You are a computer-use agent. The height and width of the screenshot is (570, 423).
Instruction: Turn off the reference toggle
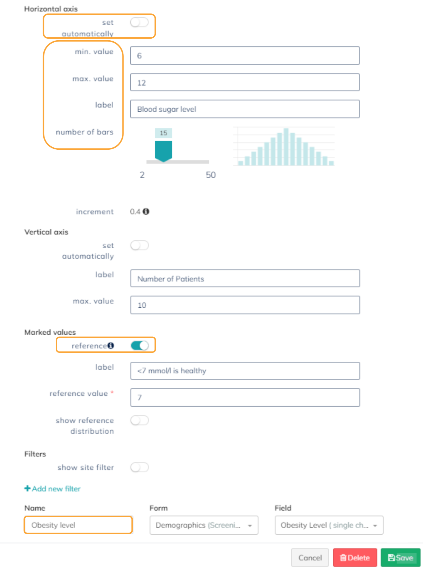139,346
